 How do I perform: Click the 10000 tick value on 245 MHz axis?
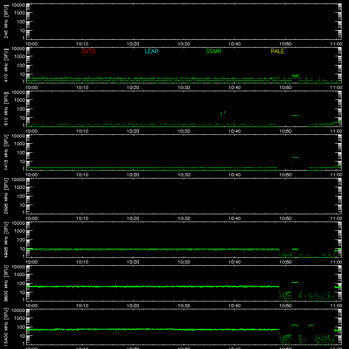[x=18, y=5]
